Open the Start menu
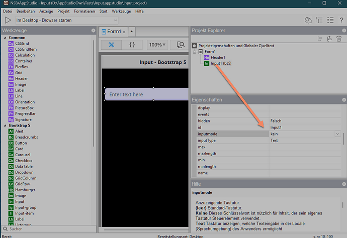347x238 pixels. tap(103, 11)
